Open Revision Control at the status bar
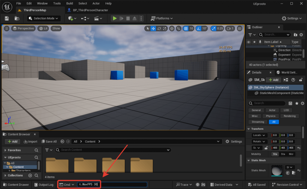The image size is (307, 189). 287,185
